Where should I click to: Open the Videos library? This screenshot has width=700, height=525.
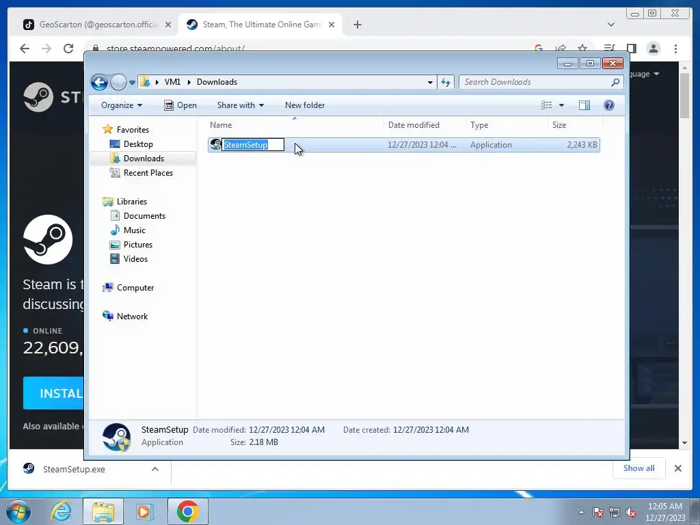135,259
